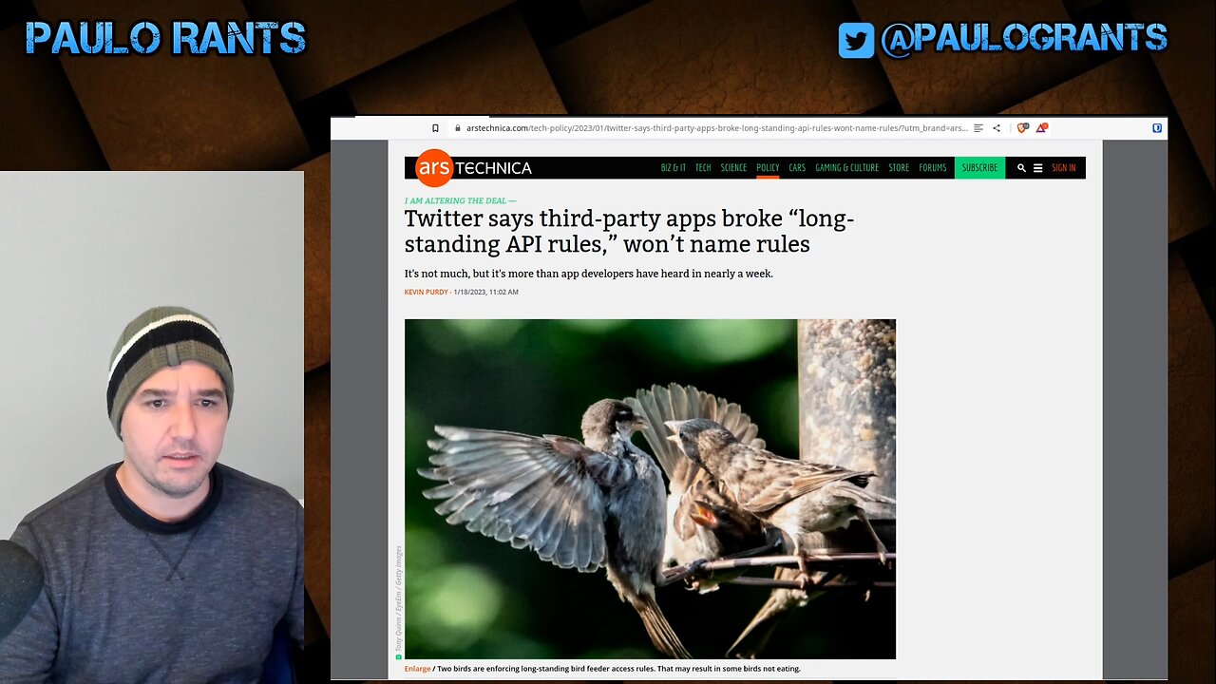This screenshot has width=1216, height=684.
Task: Click the Ars Technica logo
Action: point(473,167)
